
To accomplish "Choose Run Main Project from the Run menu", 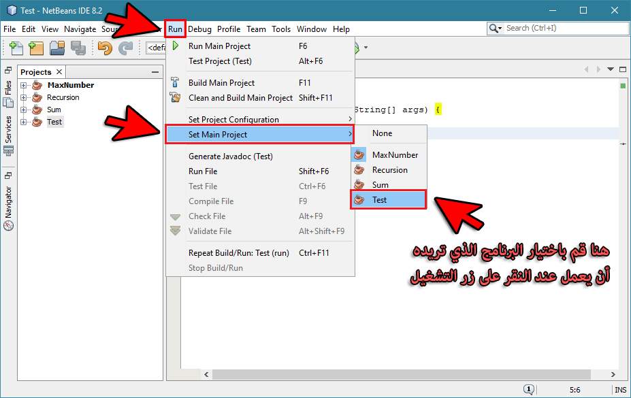I will [261, 46].
